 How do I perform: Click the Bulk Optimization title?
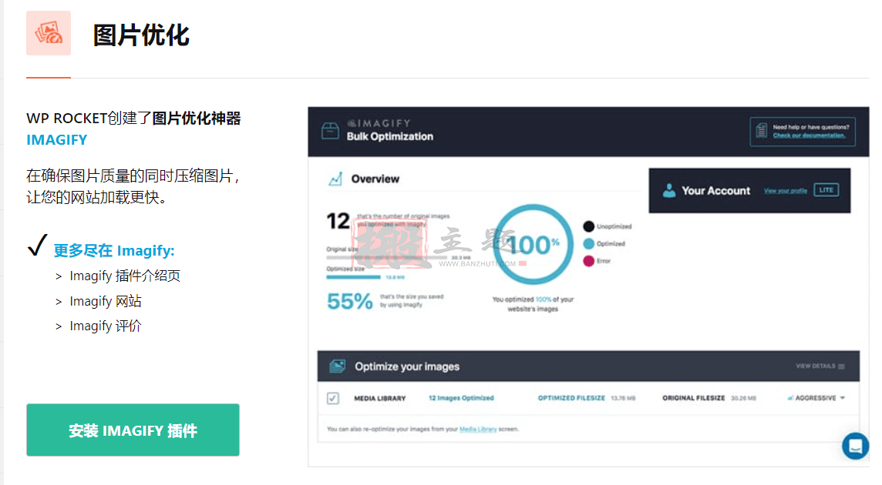390,136
